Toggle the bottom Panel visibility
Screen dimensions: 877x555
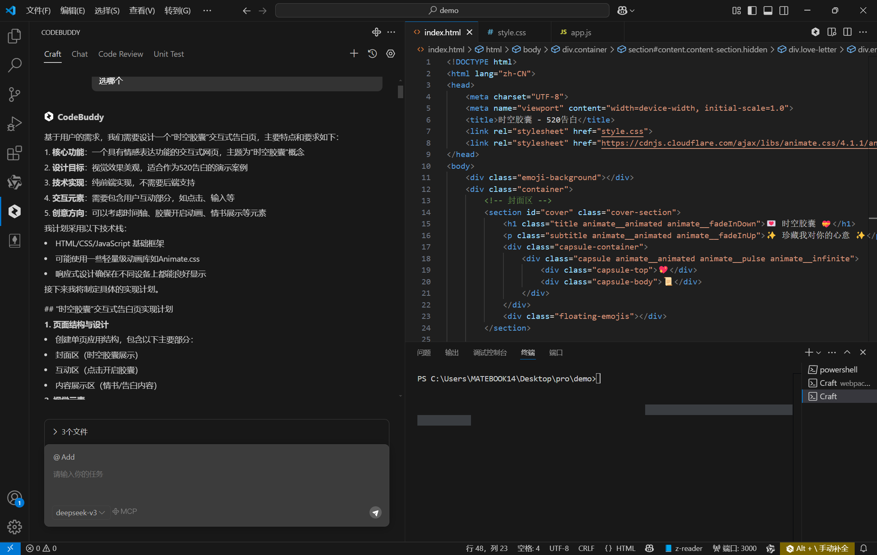768,10
